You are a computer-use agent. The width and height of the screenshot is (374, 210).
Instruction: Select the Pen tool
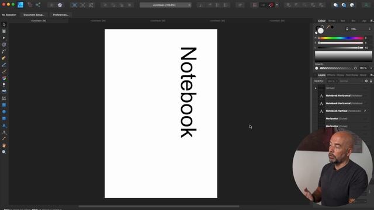[4, 58]
